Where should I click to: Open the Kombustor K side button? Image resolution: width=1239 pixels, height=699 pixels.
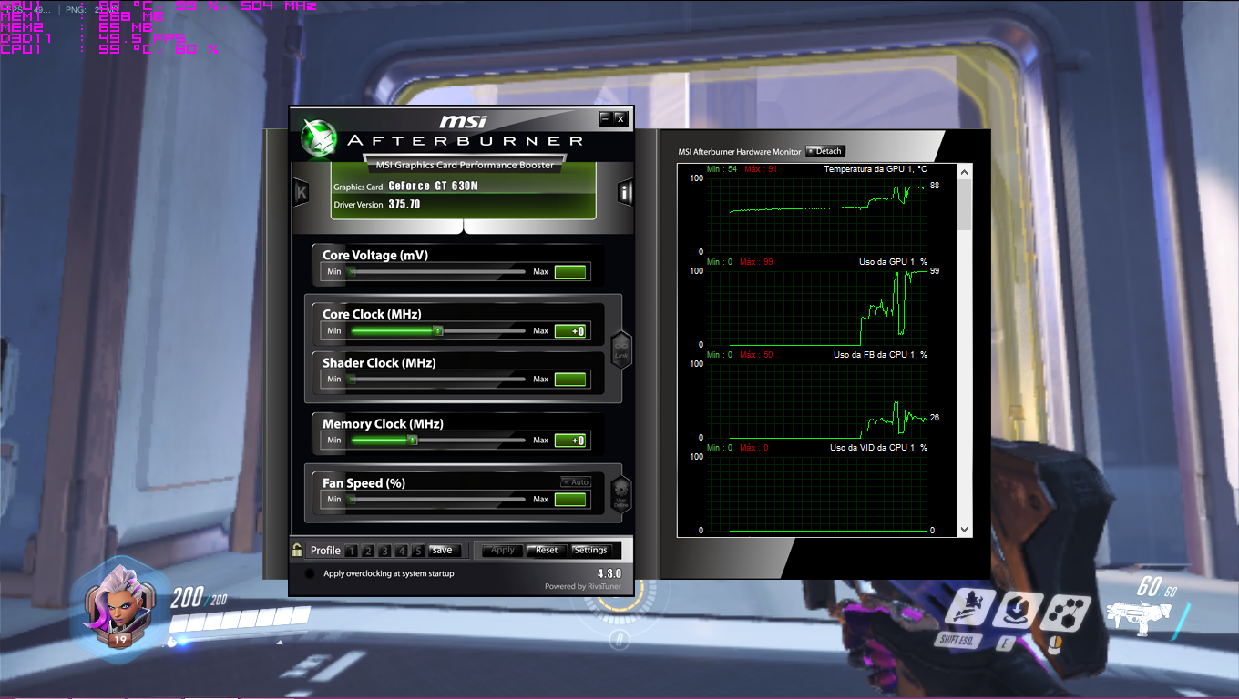pyautogui.click(x=301, y=191)
